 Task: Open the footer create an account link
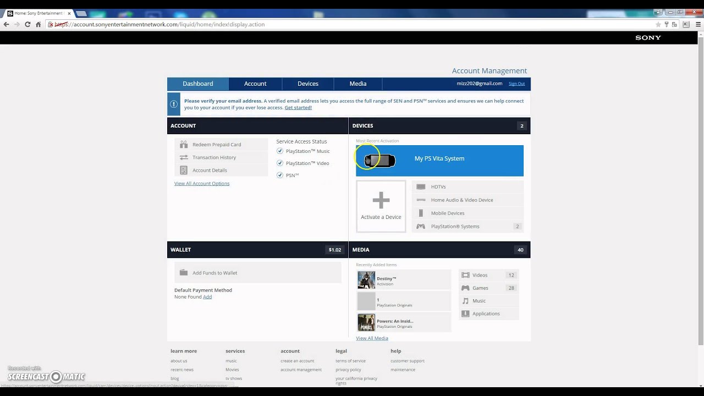click(x=298, y=361)
